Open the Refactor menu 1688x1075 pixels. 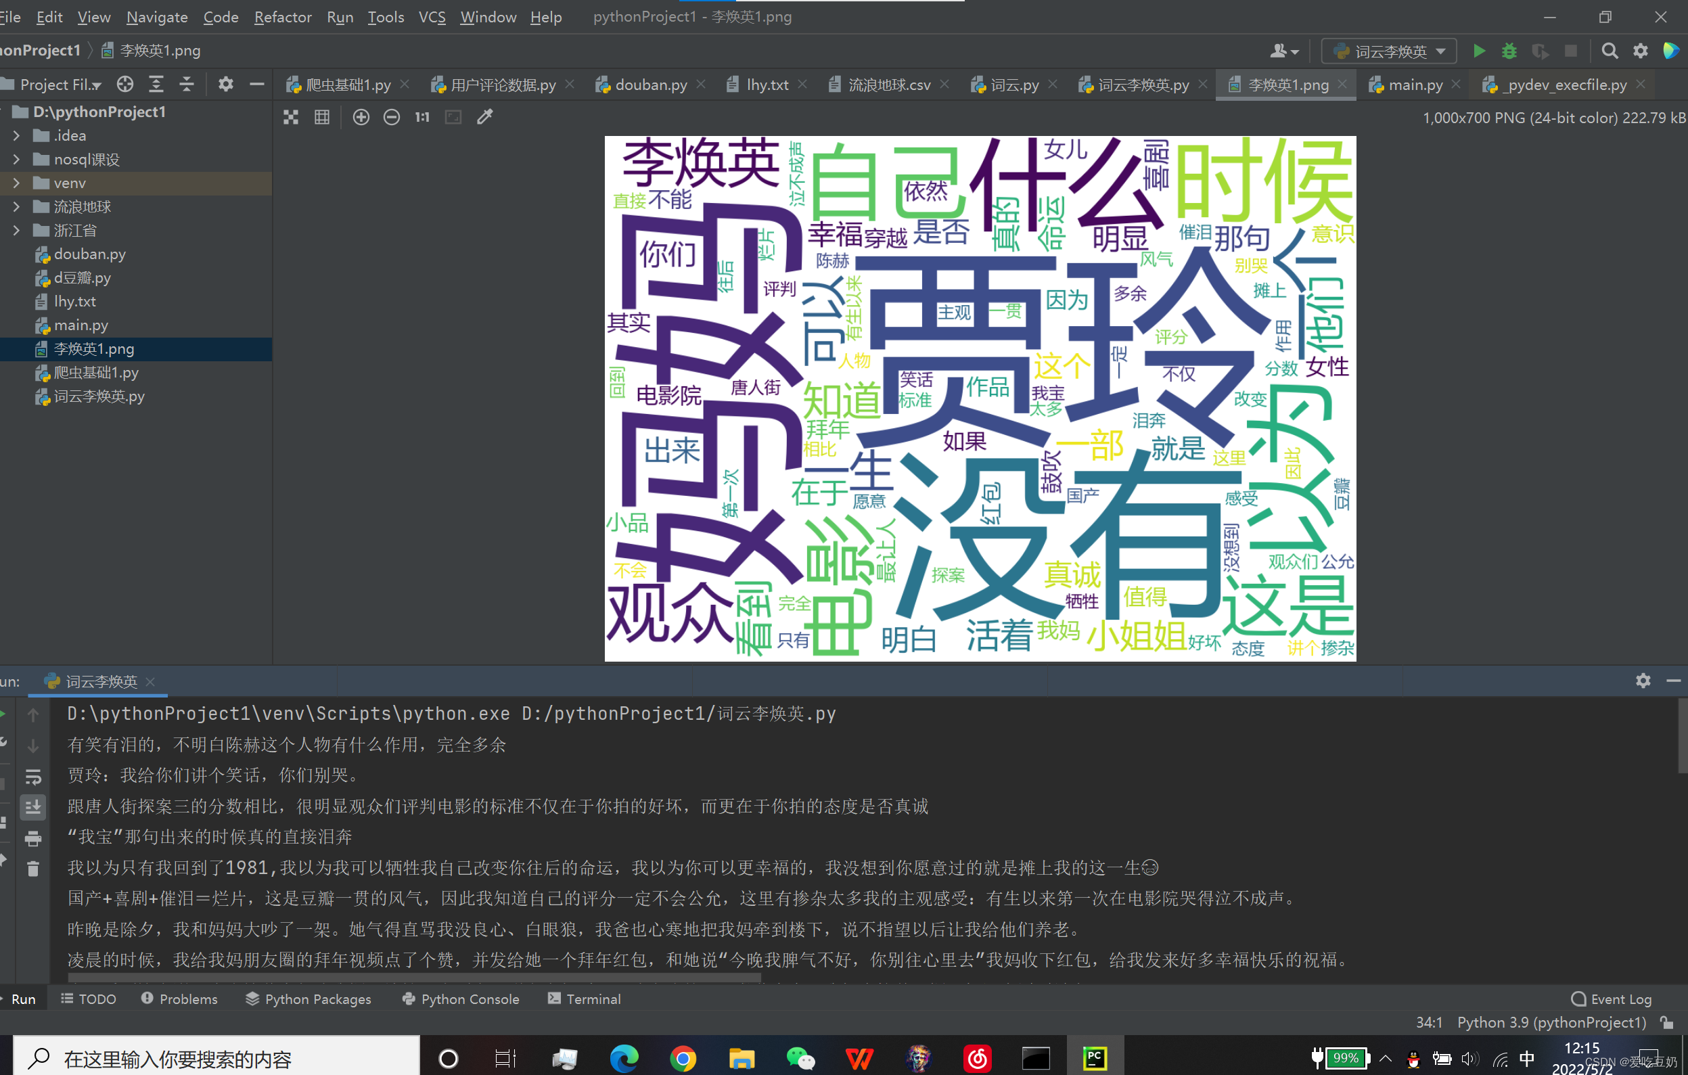point(283,17)
